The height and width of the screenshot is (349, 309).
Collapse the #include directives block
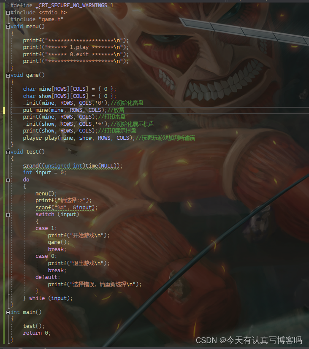pos(8,13)
